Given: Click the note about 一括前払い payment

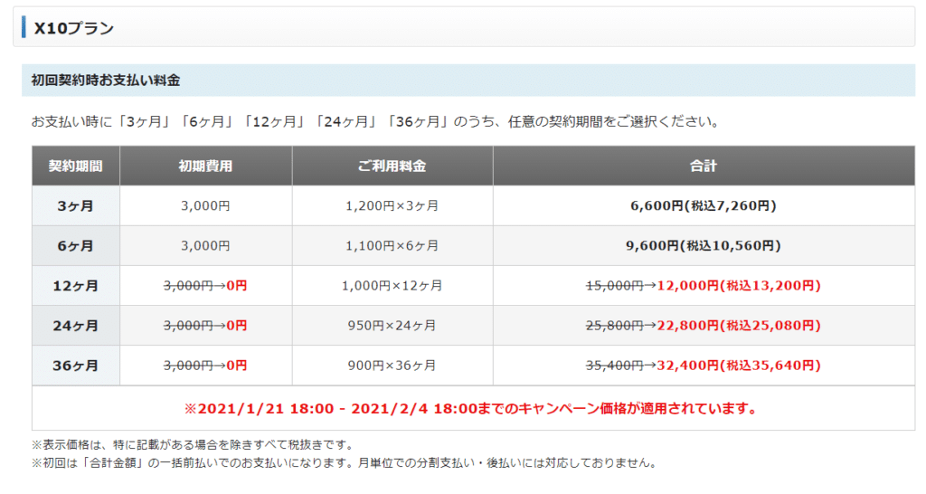Looking at the screenshot, I should [345, 463].
